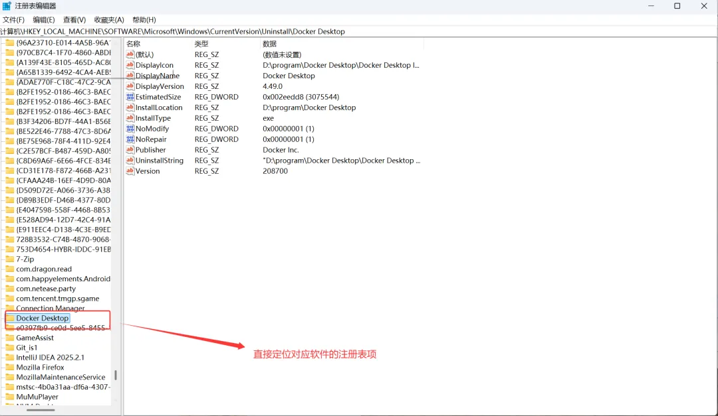Open the 帮助(H) menu
This screenshot has height=416, width=718.
point(144,20)
